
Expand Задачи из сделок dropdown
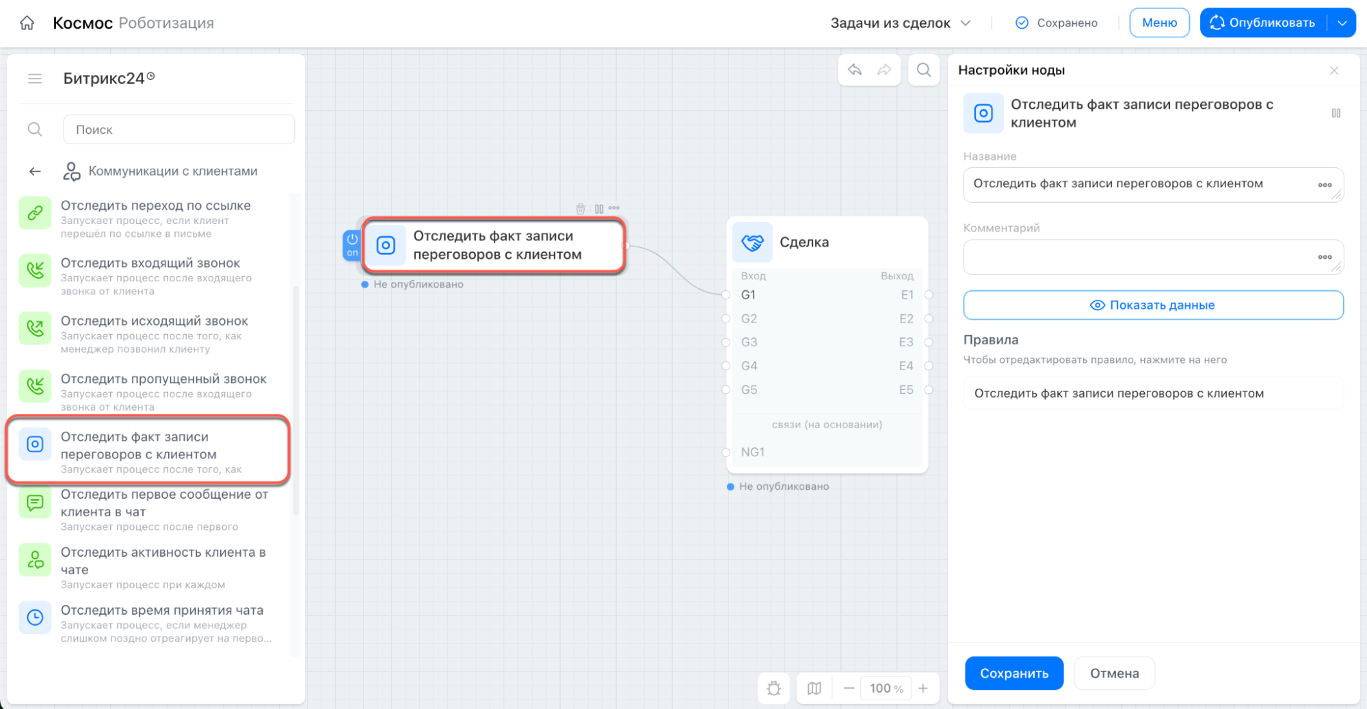(900, 23)
